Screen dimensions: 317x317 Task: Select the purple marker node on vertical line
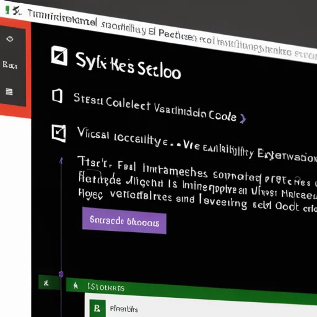(x=61, y=274)
